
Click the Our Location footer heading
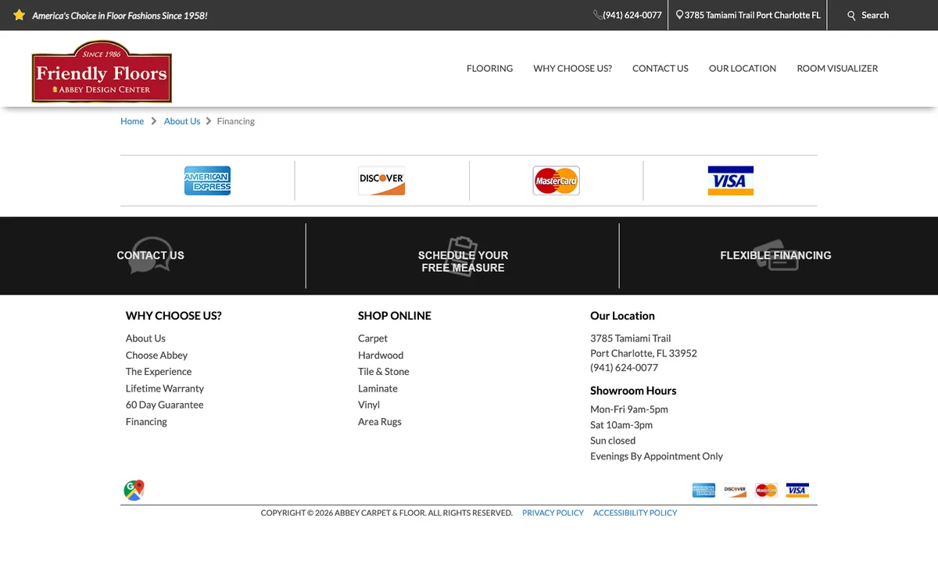[x=622, y=316]
